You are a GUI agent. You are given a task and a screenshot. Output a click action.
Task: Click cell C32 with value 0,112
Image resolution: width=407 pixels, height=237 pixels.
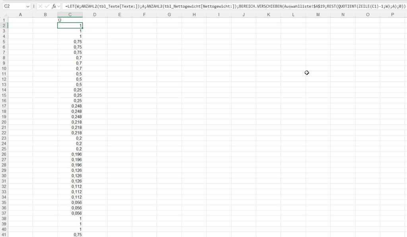pos(70,186)
